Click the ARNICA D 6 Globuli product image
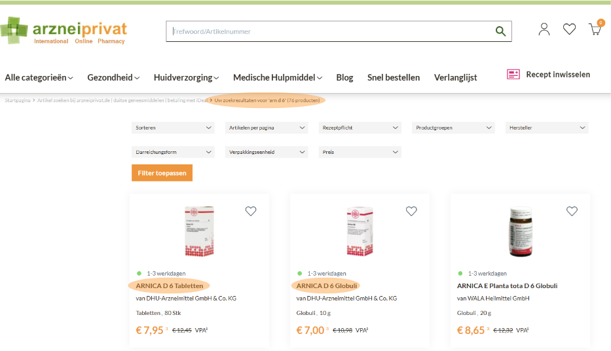 (360, 231)
